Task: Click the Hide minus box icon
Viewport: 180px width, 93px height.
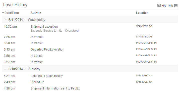Action: pos(176,6)
